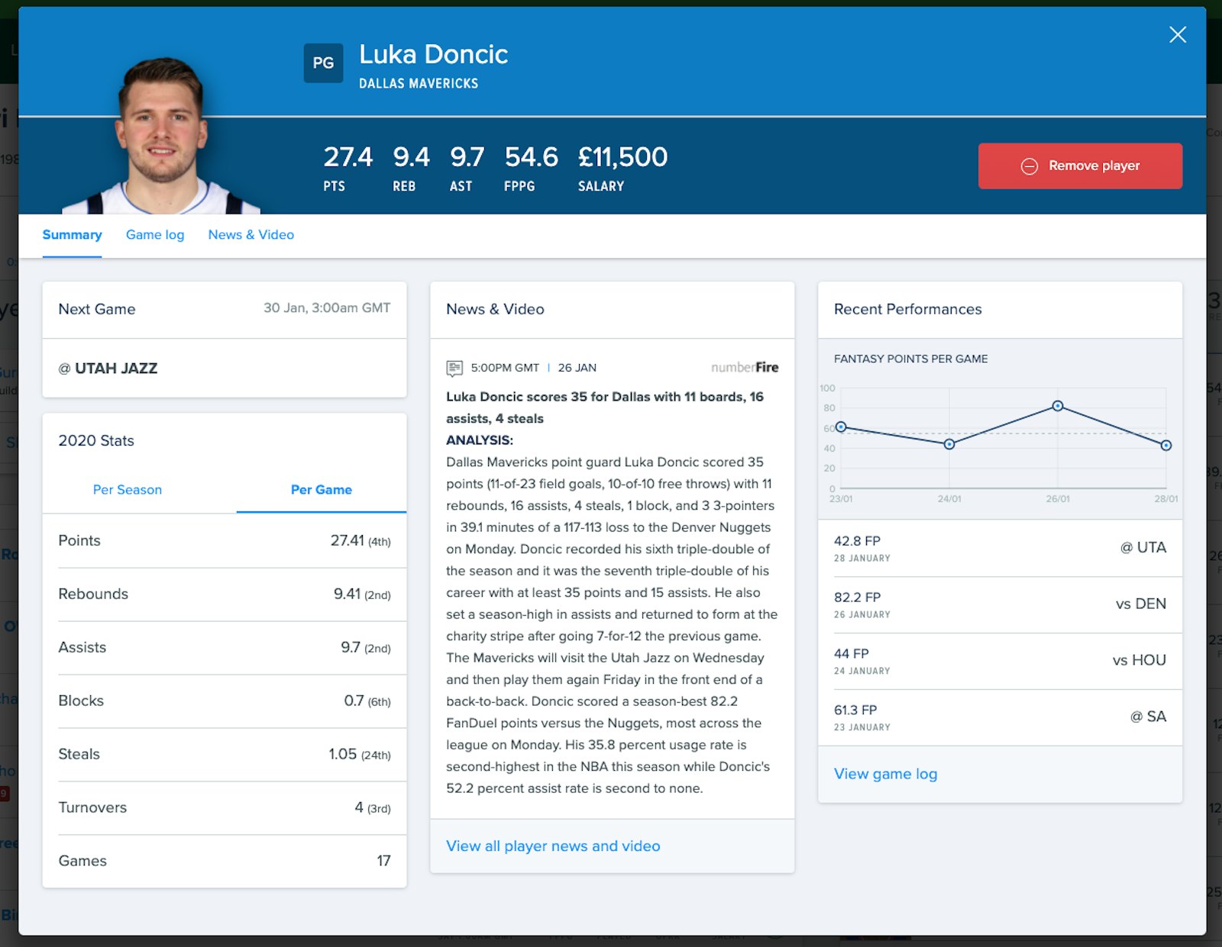Open View all player news and video
The image size is (1222, 947).
[553, 846]
